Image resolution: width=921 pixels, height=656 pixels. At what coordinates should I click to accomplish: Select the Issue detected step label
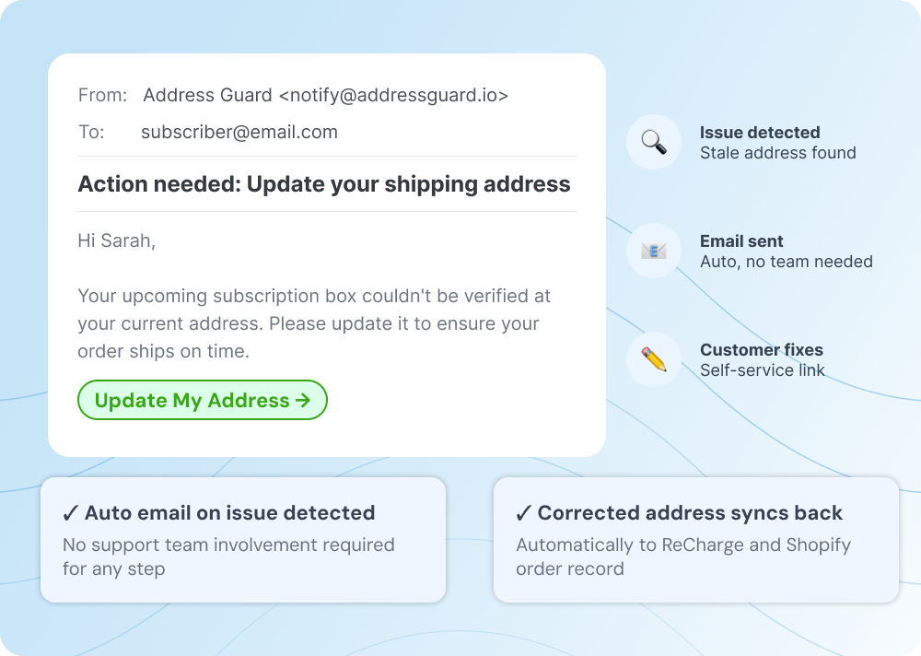[x=760, y=133]
